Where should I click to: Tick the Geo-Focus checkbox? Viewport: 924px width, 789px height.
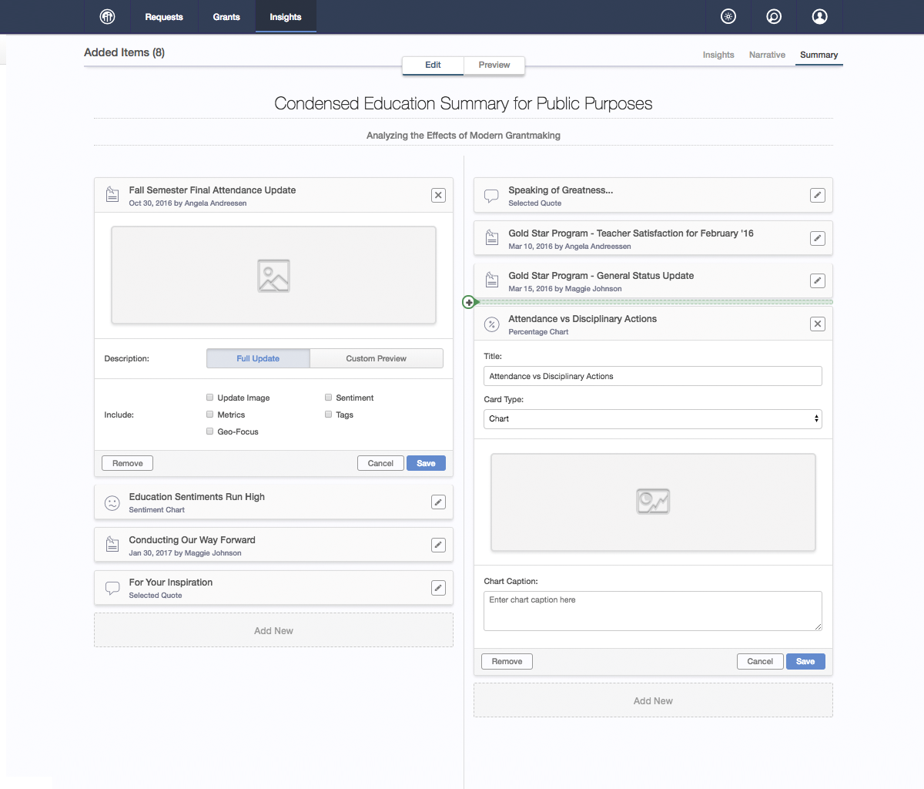[209, 431]
